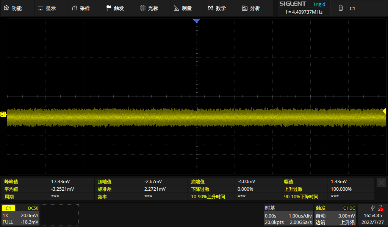The image size is (388, 227).
Task: Toggle the C1 channel descriptor box
Action: (x=20, y=215)
